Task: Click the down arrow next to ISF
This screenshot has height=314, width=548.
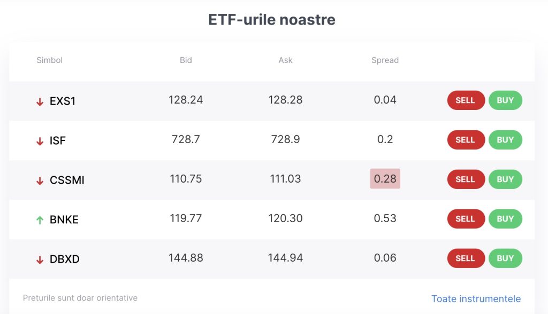Action: pos(40,140)
